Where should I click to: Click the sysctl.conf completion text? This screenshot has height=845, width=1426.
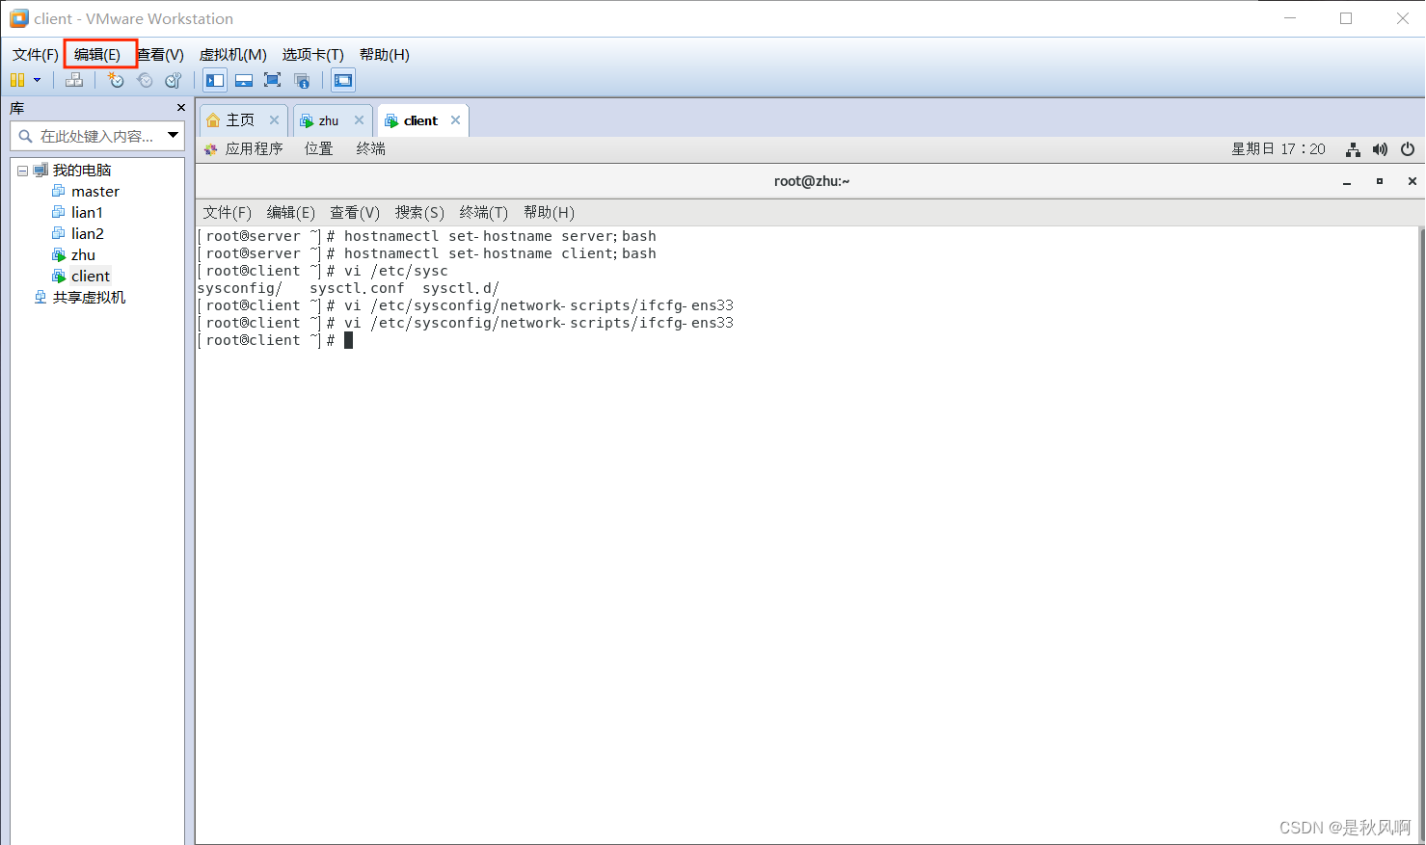pos(357,288)
